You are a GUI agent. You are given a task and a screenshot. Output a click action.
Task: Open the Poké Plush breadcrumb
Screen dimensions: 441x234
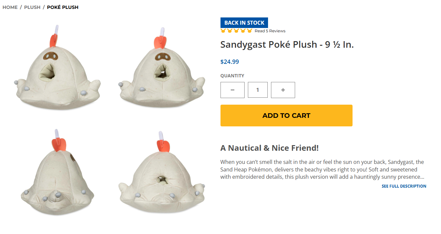(x=63, y=7)
